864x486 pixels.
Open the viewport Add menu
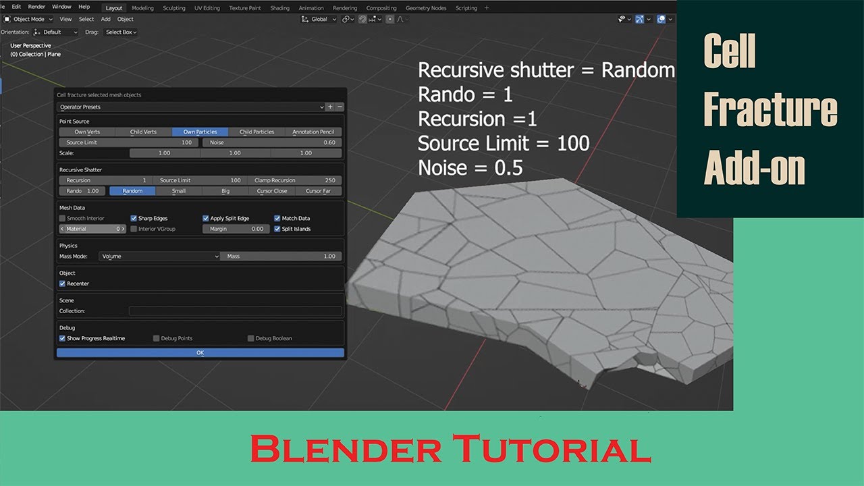pyautogui.click(x=106, y=19)
